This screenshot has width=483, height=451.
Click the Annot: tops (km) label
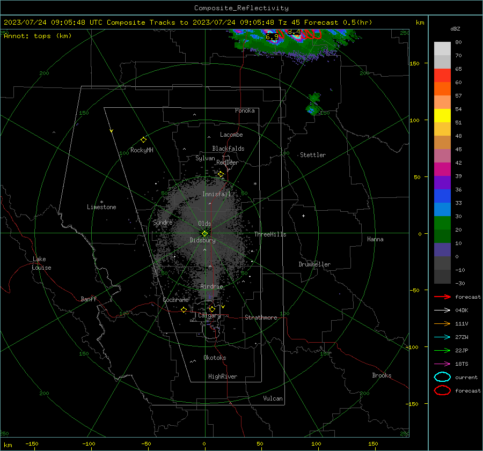(38, 36)
